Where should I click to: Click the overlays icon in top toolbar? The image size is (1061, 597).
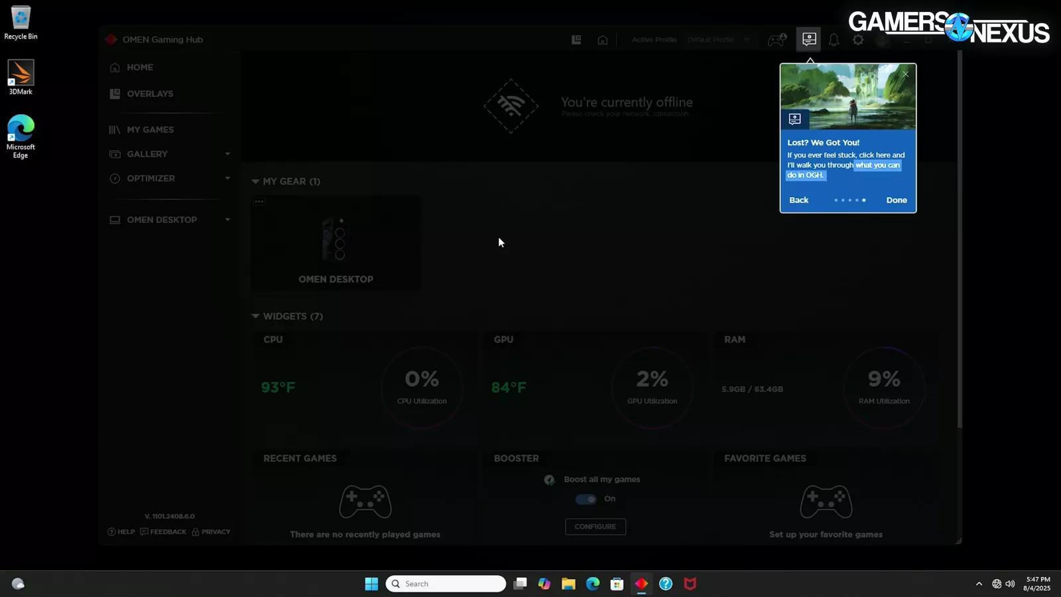(576, 40)
